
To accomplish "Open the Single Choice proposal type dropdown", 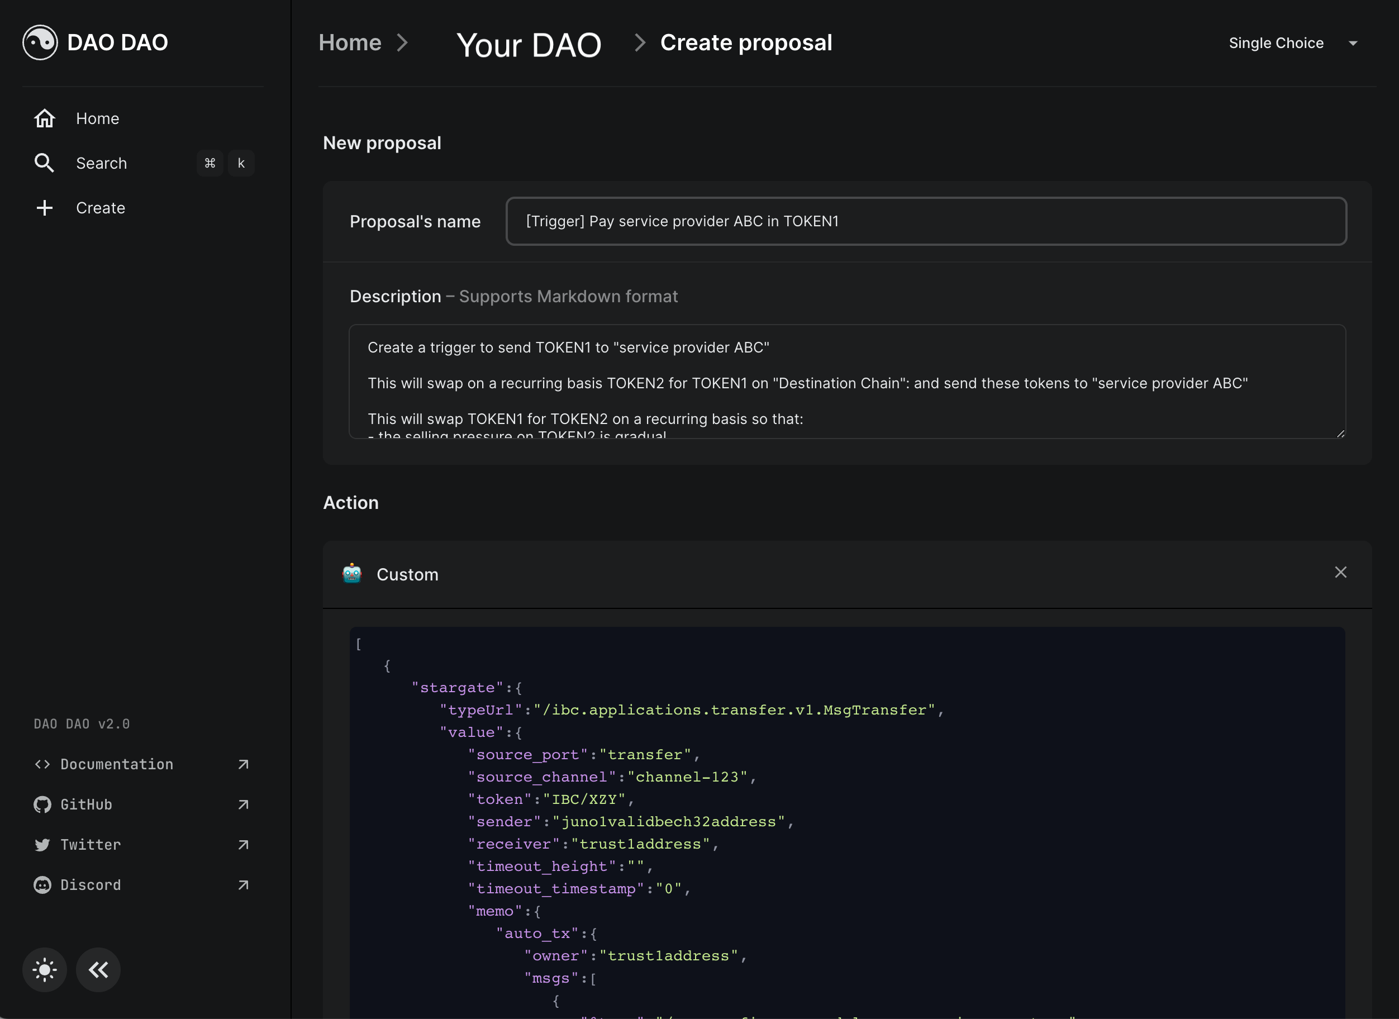I will pyautogui.click(x=1294, y=42).
